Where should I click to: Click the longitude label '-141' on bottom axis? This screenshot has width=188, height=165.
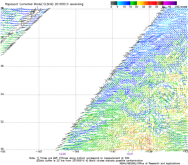pos(113,152)
